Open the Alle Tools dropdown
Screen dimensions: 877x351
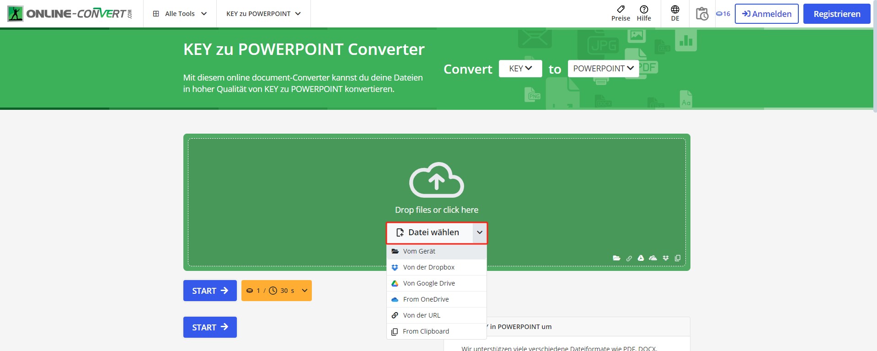[x=180, y=14]
